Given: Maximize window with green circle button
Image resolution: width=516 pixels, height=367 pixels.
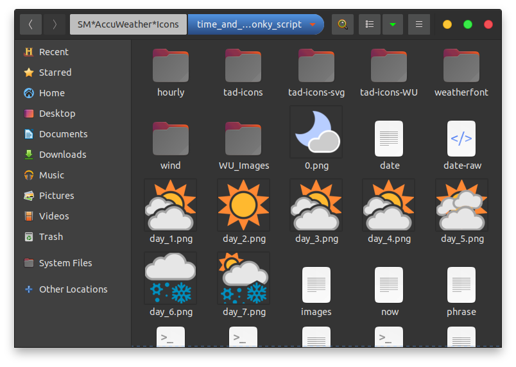Looking at the screenshot, I should 468,24.
